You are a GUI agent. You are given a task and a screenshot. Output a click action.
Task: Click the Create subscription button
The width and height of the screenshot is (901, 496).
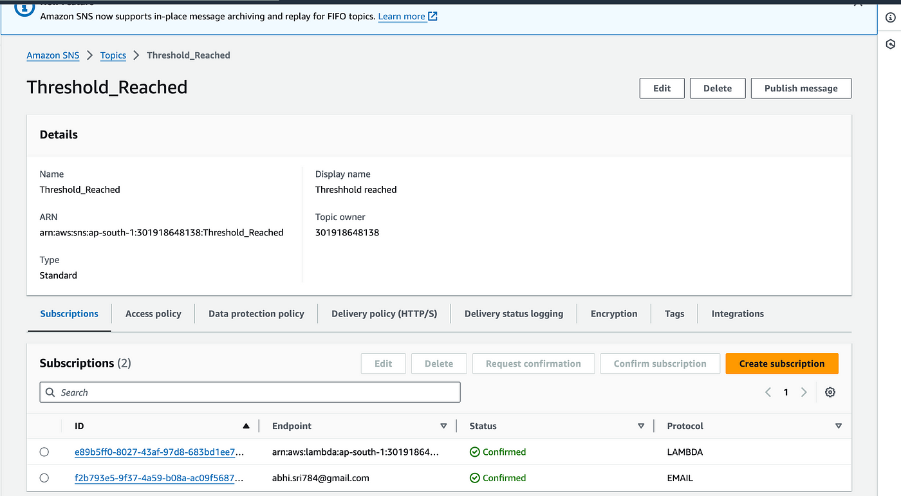click(x=782, y=363)
